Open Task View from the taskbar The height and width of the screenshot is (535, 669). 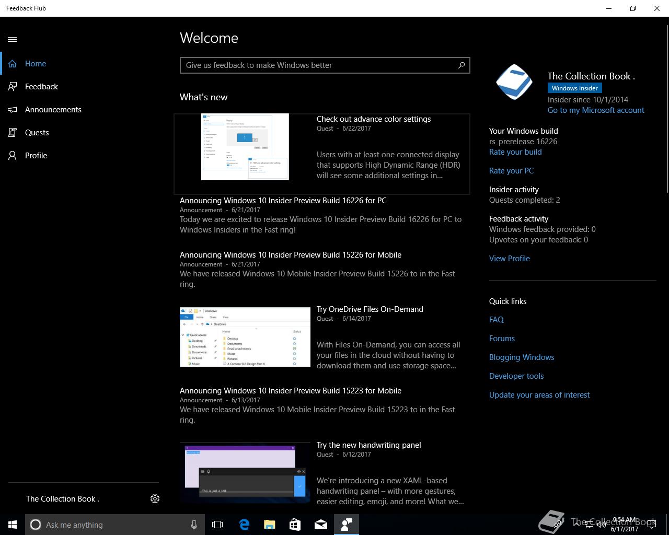click(x=217, y=525)
